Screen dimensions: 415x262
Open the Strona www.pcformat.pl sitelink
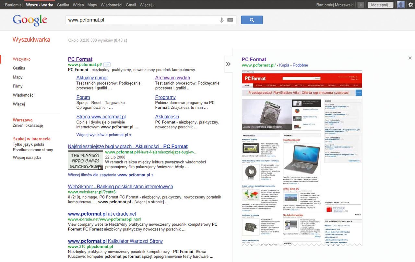[101, 117]
